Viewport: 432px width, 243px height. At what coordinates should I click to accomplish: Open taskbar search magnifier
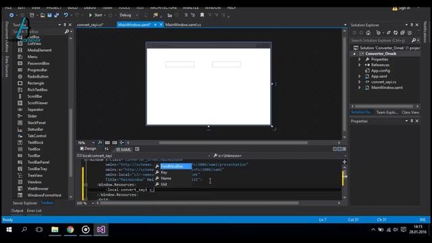click(x=24, y=230)
